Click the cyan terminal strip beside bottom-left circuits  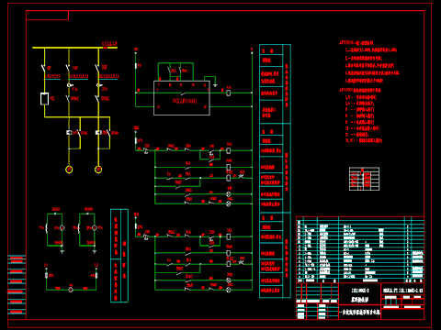119,256
